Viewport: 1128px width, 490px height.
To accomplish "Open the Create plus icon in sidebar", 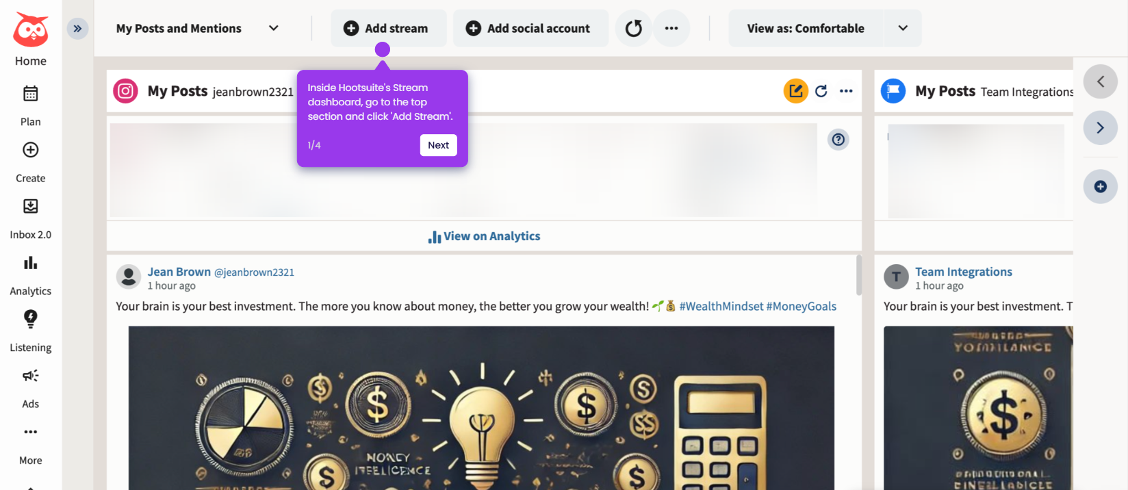I will (x=30, y=150).
